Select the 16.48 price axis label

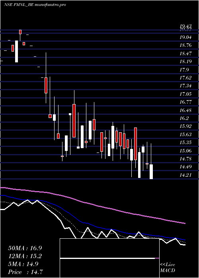[185, 110]
